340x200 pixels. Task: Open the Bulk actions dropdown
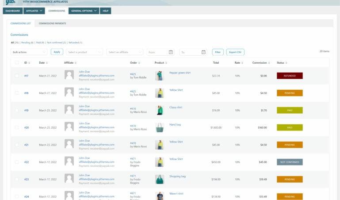point(29,52)
